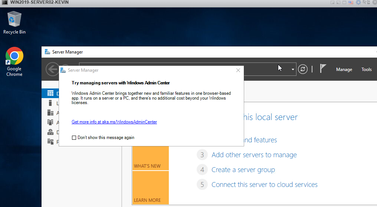Viewport: 377px width, 207px height.
Task: Open the gear settings icon in the console bar
Action: [358, 2]
